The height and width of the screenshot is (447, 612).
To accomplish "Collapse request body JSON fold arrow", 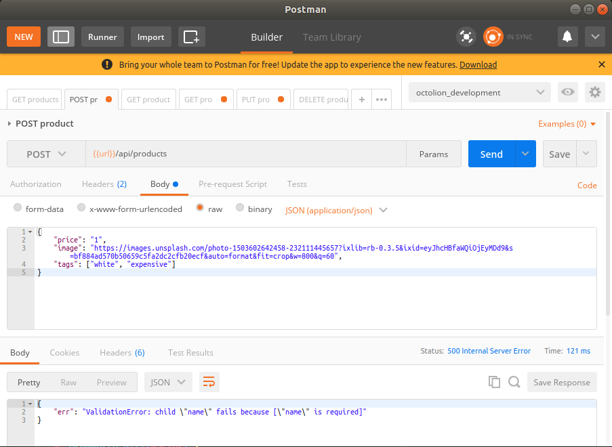I will [30, 232].
